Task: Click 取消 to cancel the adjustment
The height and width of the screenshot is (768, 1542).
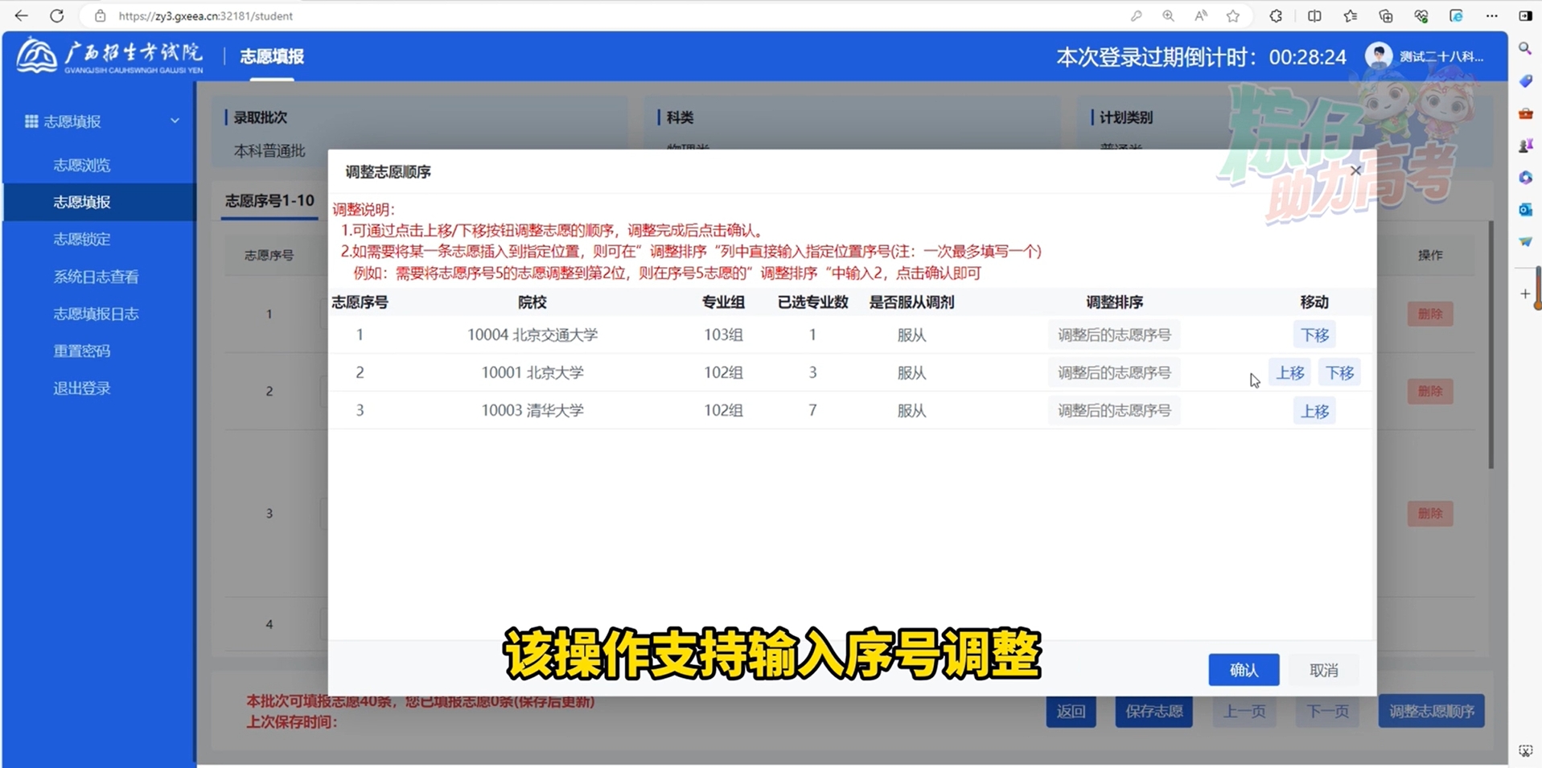Action: coord(1323,670)
